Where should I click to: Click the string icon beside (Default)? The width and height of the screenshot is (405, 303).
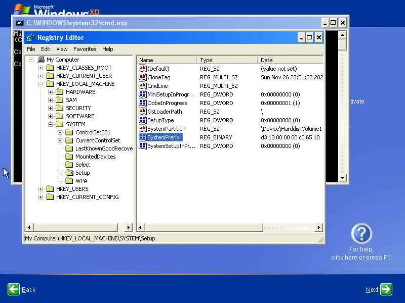pyautogui.click(x=143, y=68)
